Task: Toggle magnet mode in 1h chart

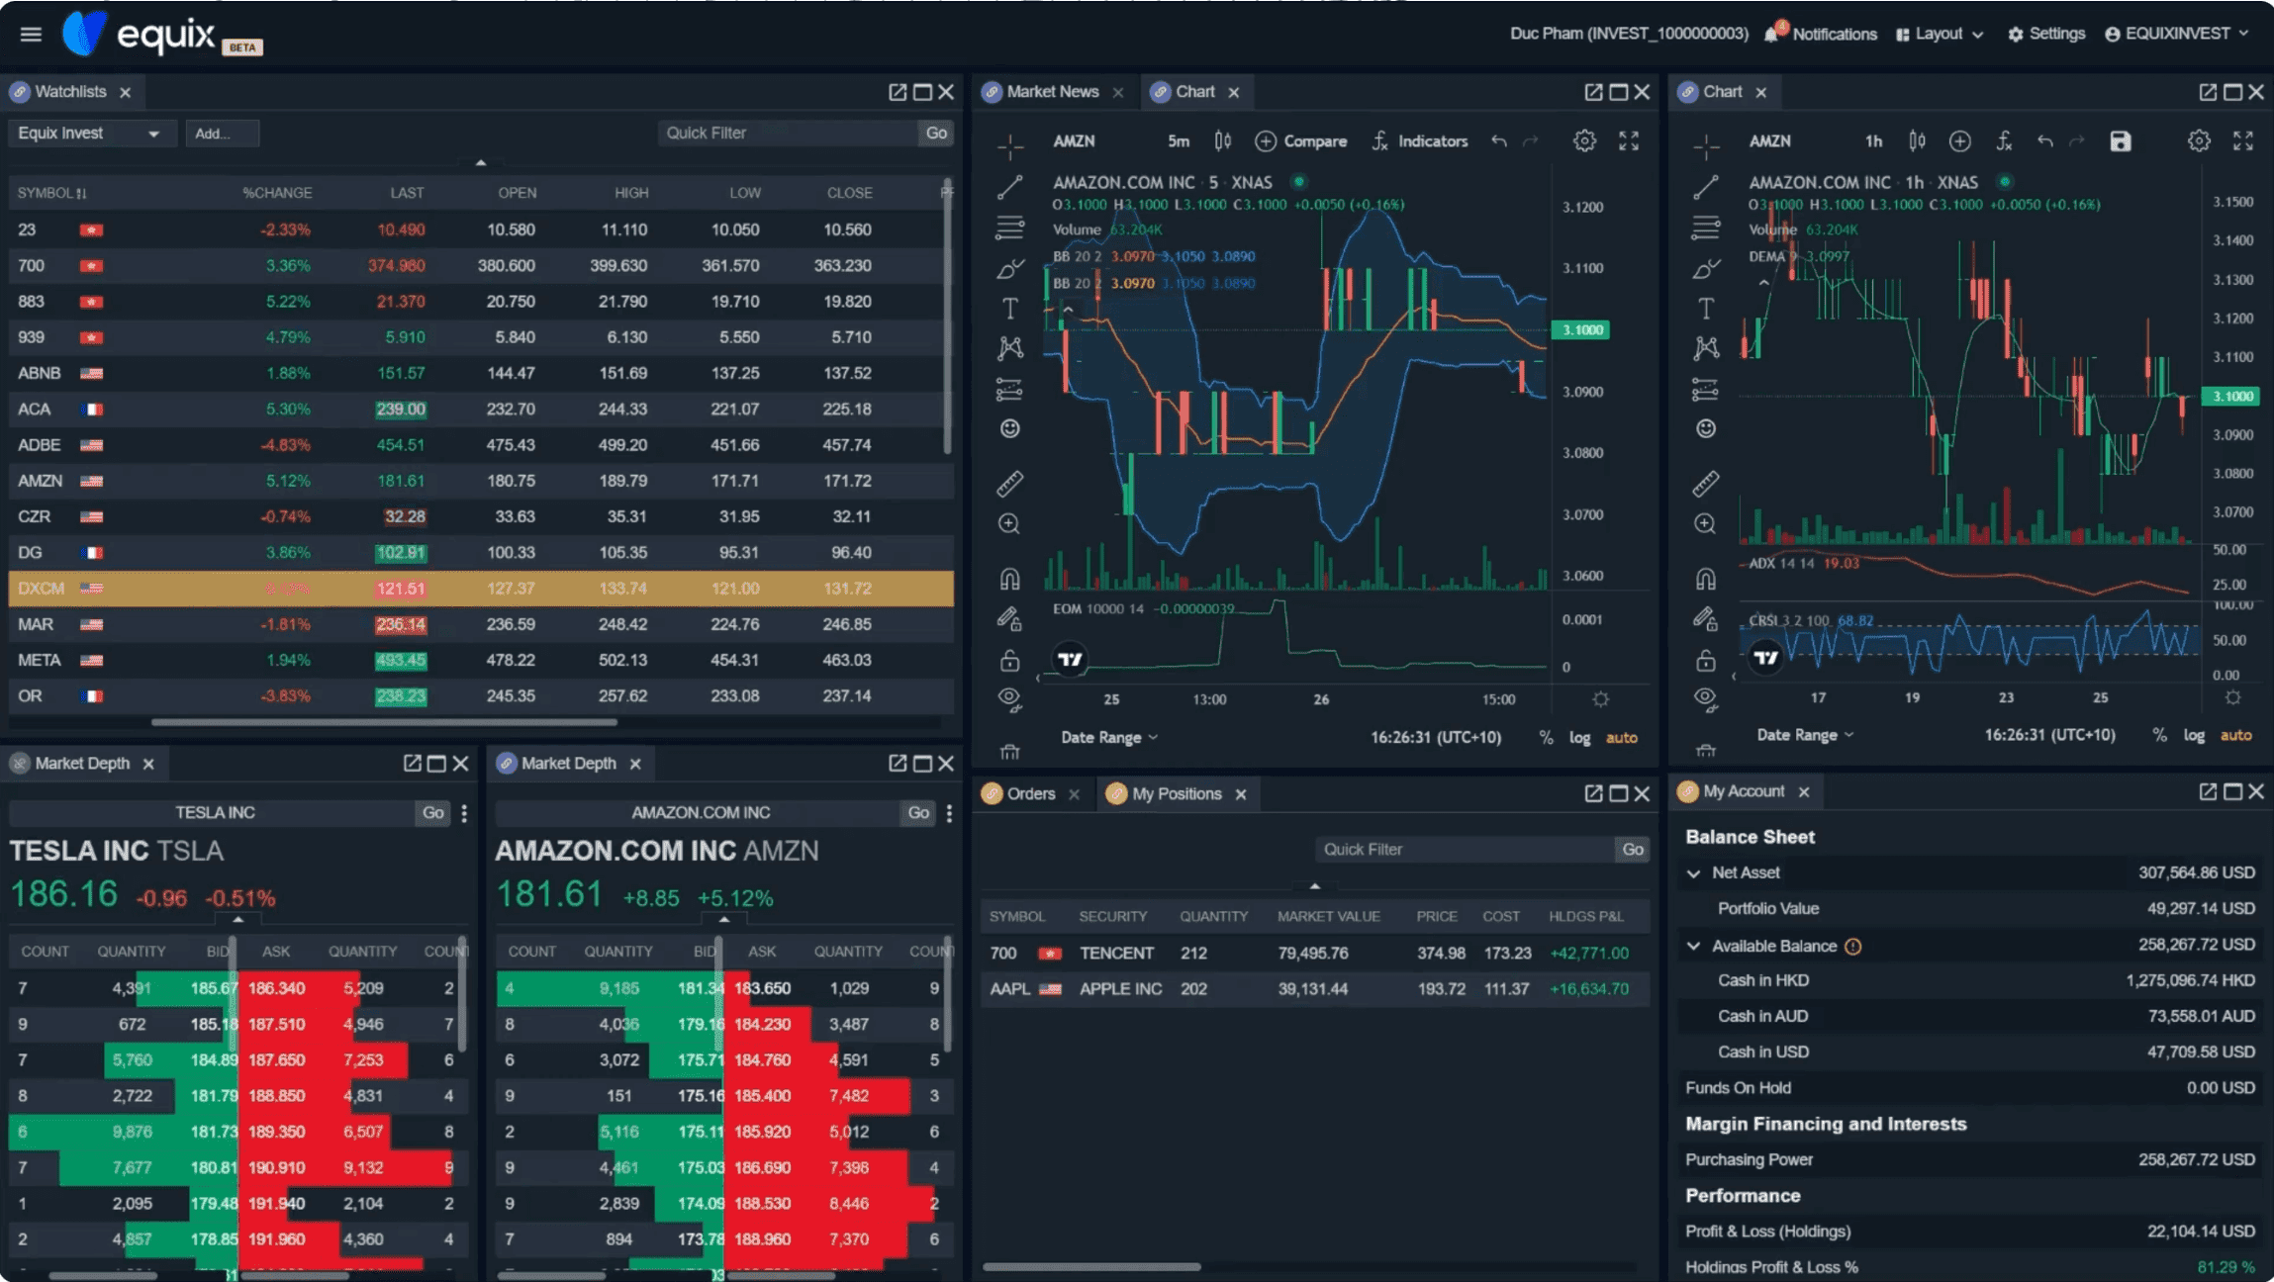Action: click(1706, 579)
